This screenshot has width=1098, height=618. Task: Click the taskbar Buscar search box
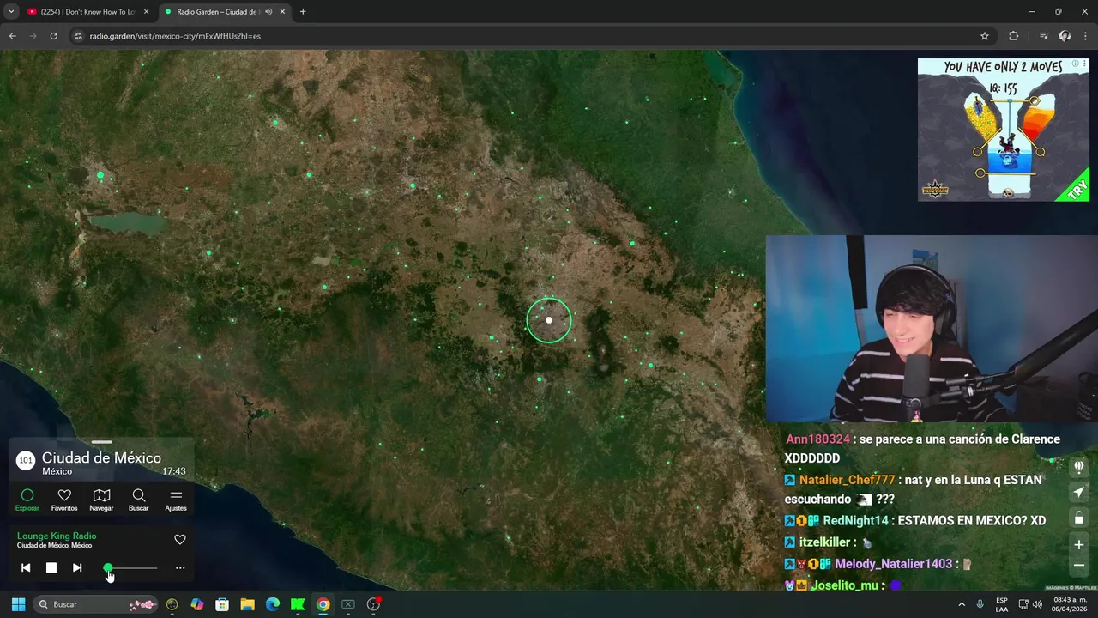coord(97,604)
